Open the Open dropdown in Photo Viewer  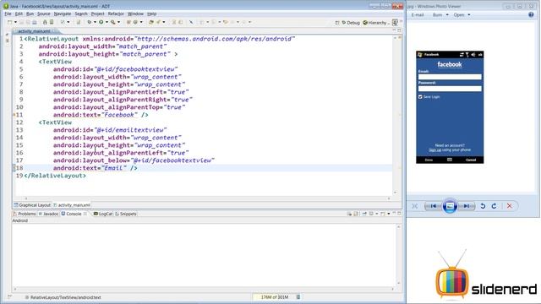(462, 15)
